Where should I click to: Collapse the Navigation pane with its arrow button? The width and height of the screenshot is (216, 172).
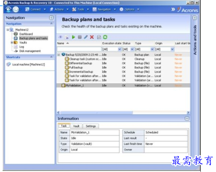pos(51,18)
